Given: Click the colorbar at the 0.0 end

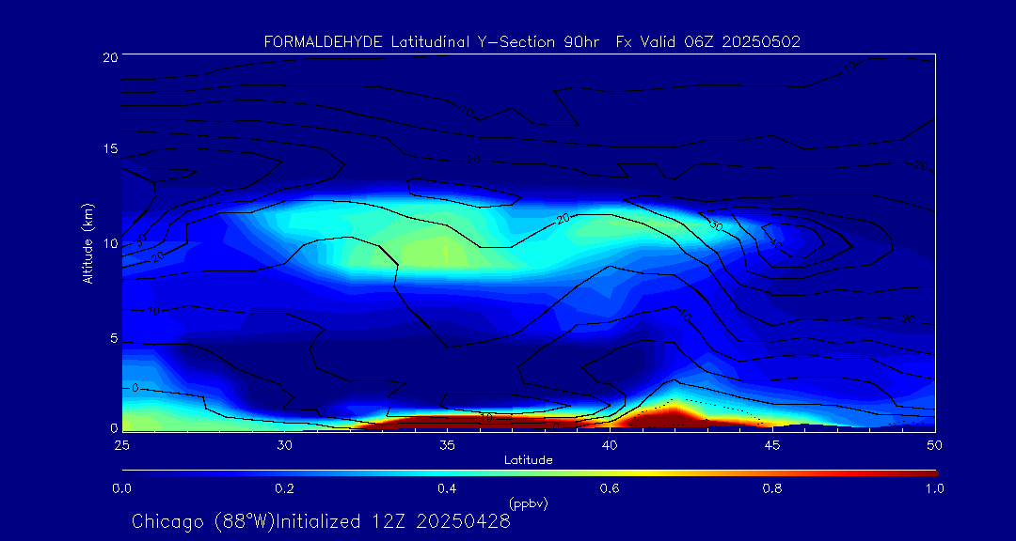Looking at the screenshot, I should click(124, 473).
